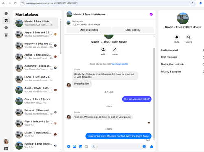The width and height of the screenshot is (204, 152).
Task: Open Jessica - 3 Beds and 2 conversation
Action: (36, 56)
